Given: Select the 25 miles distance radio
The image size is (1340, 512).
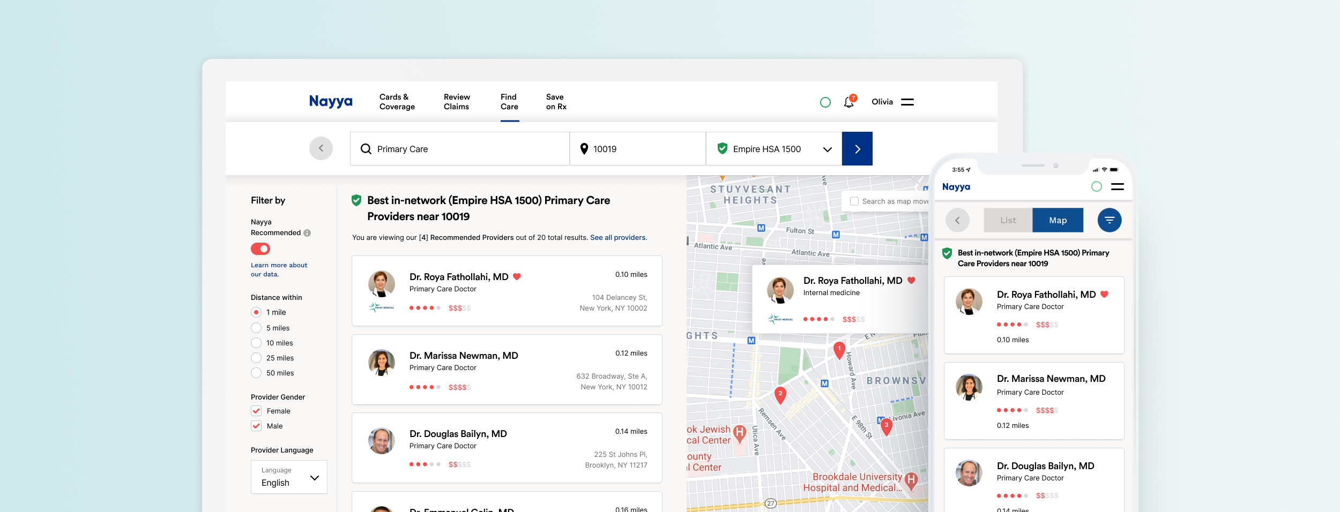Looking at the screenshot, I should (x=256, y=358).
